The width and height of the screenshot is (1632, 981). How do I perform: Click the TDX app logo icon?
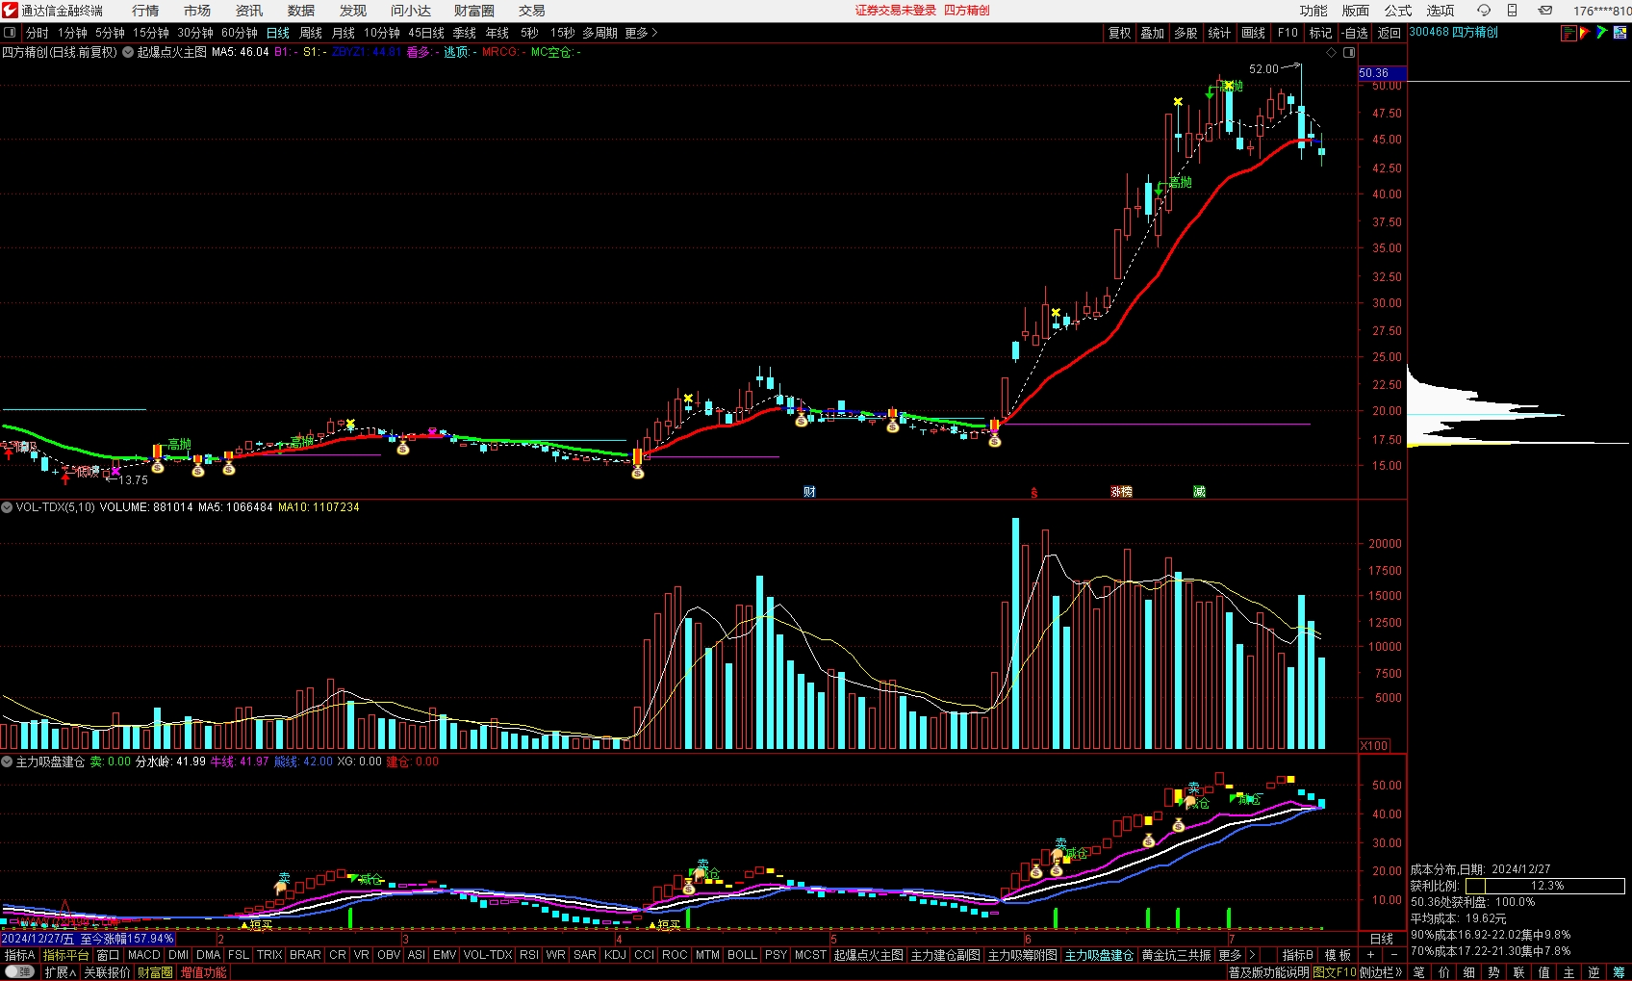tap(10, 11)
